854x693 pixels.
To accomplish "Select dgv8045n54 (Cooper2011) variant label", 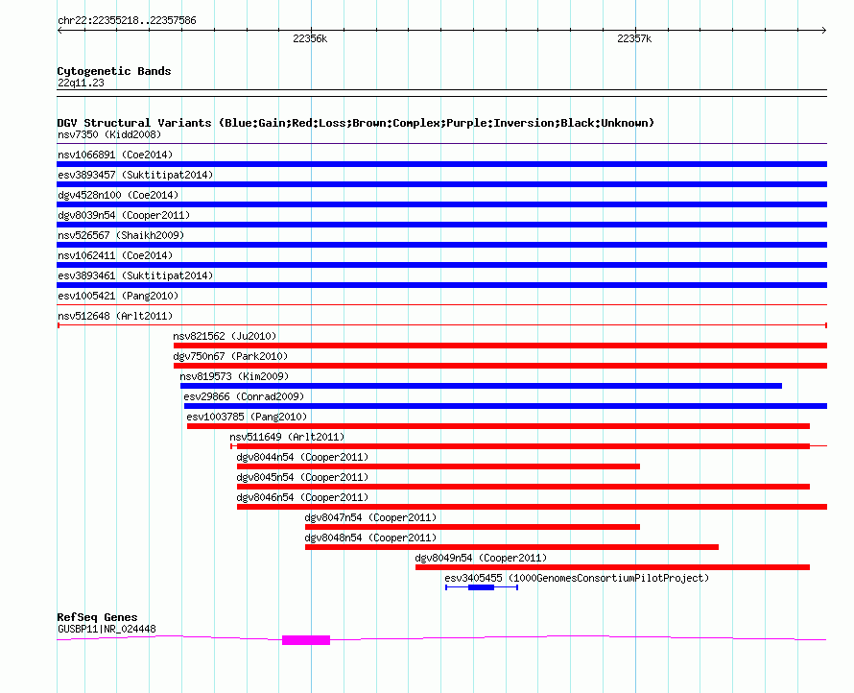I will tap(302, 477).
